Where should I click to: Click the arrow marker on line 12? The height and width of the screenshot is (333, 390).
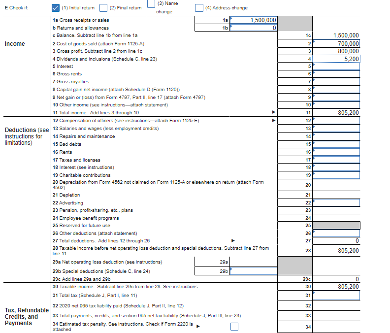[x=274, y=121]
